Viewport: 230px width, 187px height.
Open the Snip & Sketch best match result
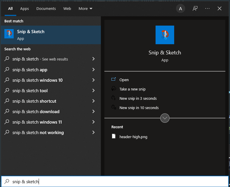(x=51, y=35)
